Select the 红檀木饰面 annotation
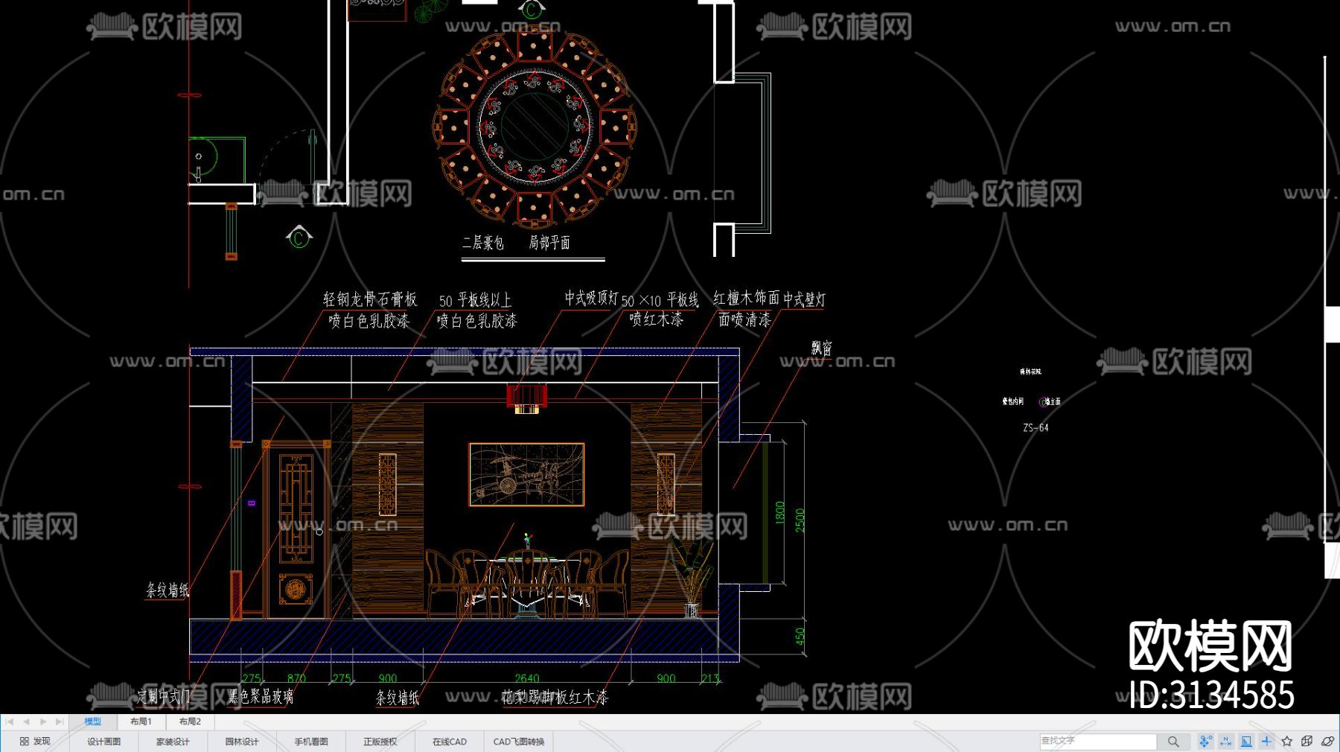The height and width of the screenshot is (752, 1340). click(746, 299)
